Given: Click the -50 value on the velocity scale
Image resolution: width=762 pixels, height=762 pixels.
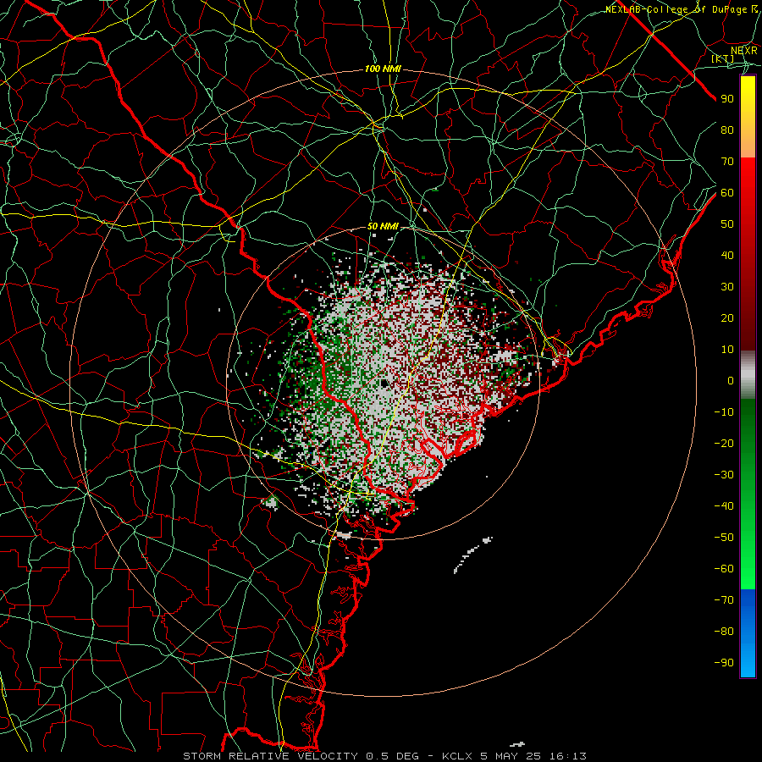Looking at the screenshot, I should click(x=724, y=538).
